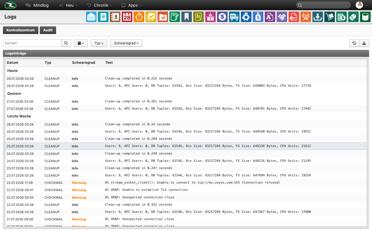Open the brown contacts notebook icon
The width and height of the screenshot is (372, 232).
tap(115, 17)
